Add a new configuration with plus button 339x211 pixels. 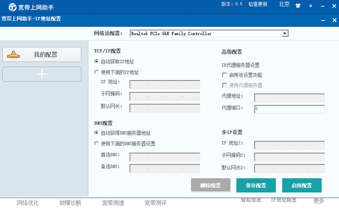(42, 74)
